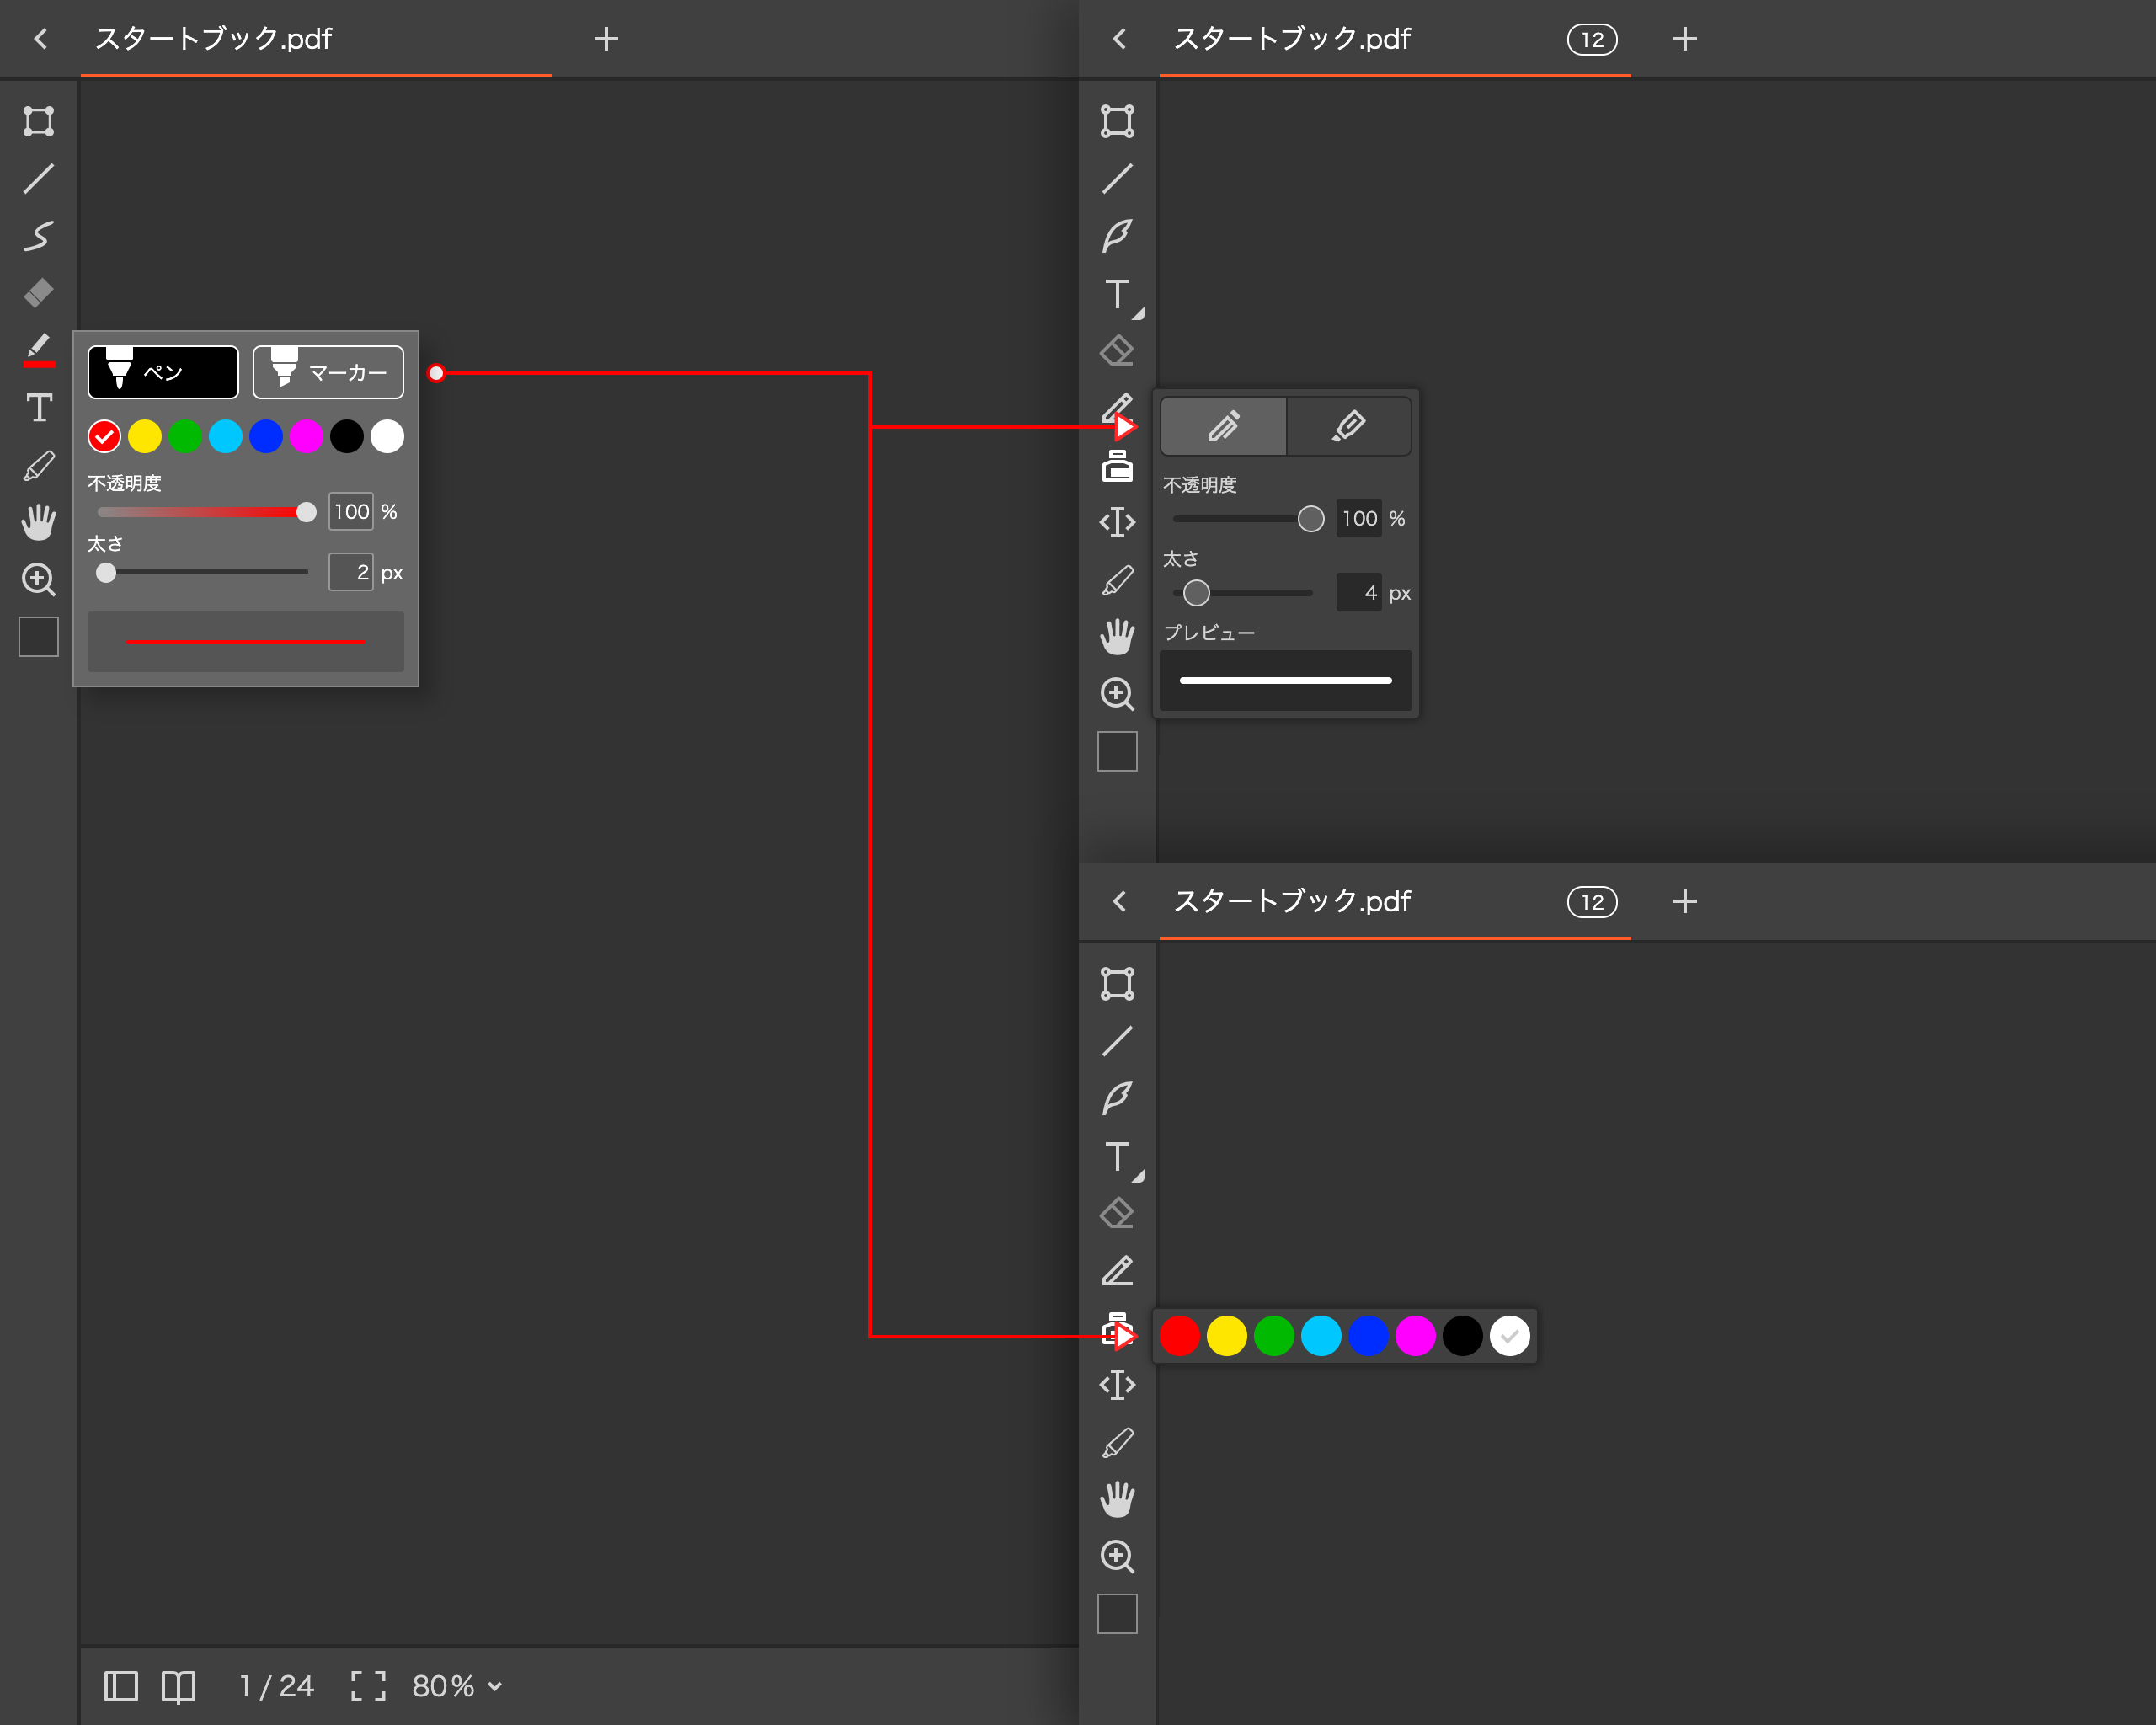Switch to マーカー mode button
Viewport: 2156px width, 1725px height.
[x=328, y=372]
